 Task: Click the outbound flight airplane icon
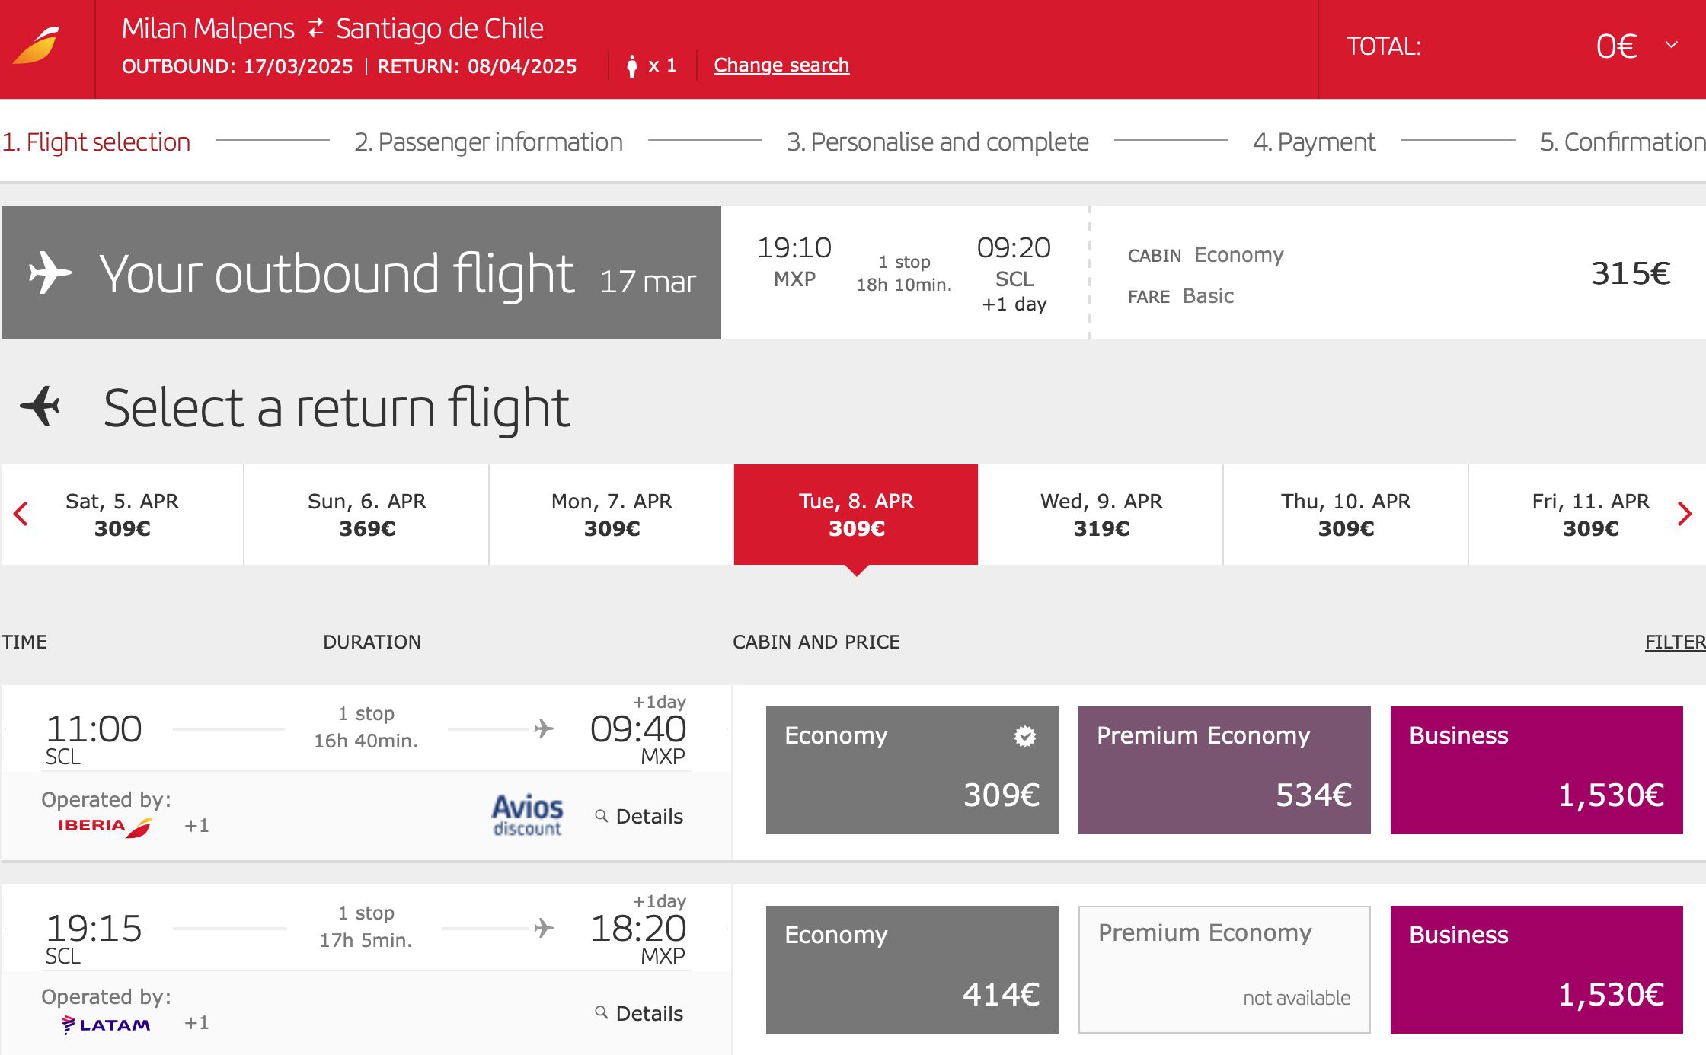coord(50,273)
